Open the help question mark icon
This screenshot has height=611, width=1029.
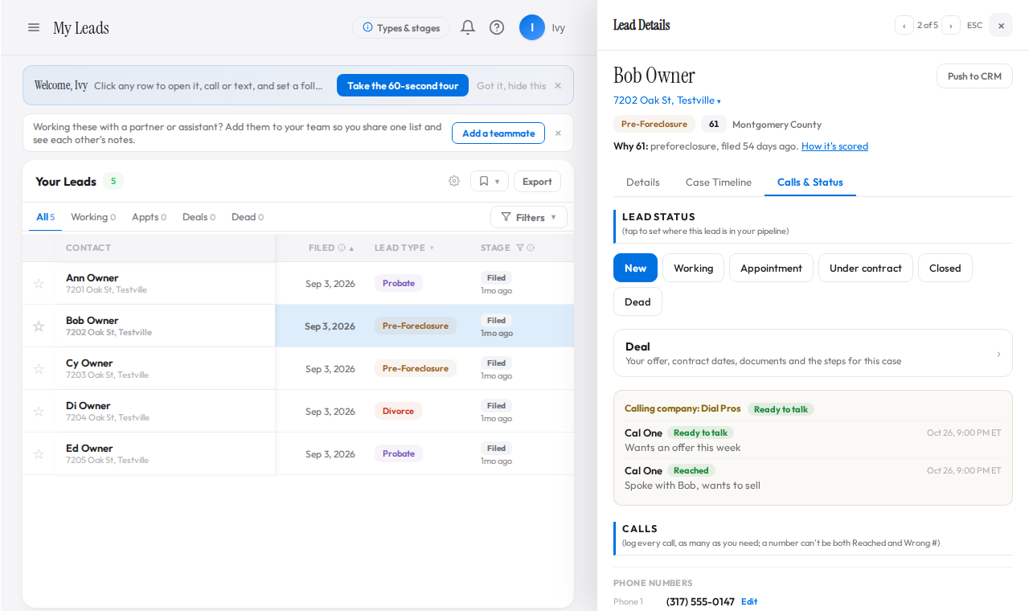(x=497, y=27)
